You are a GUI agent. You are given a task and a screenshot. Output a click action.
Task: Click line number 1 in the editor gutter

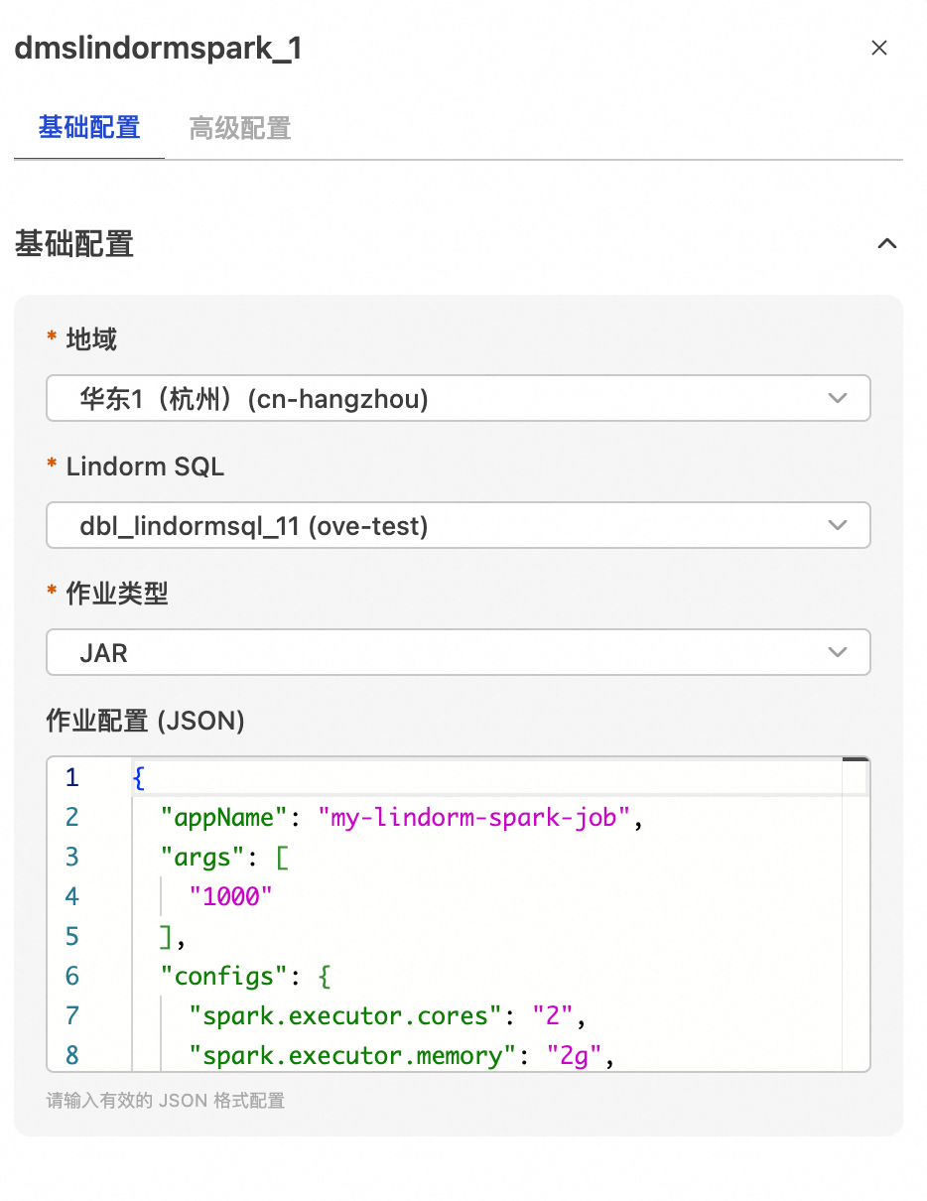click(72, 777)
